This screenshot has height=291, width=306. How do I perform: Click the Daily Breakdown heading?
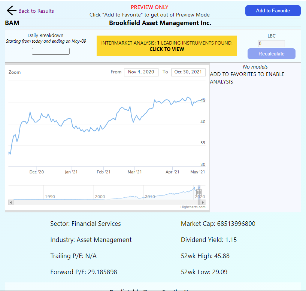[x=45, y=35]
